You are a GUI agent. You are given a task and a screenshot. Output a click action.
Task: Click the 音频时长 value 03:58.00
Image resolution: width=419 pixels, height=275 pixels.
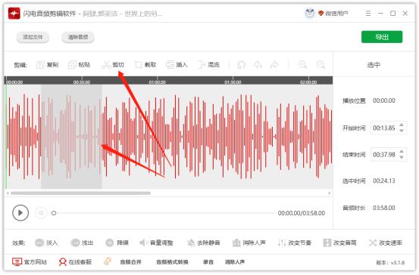[x=384, y=208]
